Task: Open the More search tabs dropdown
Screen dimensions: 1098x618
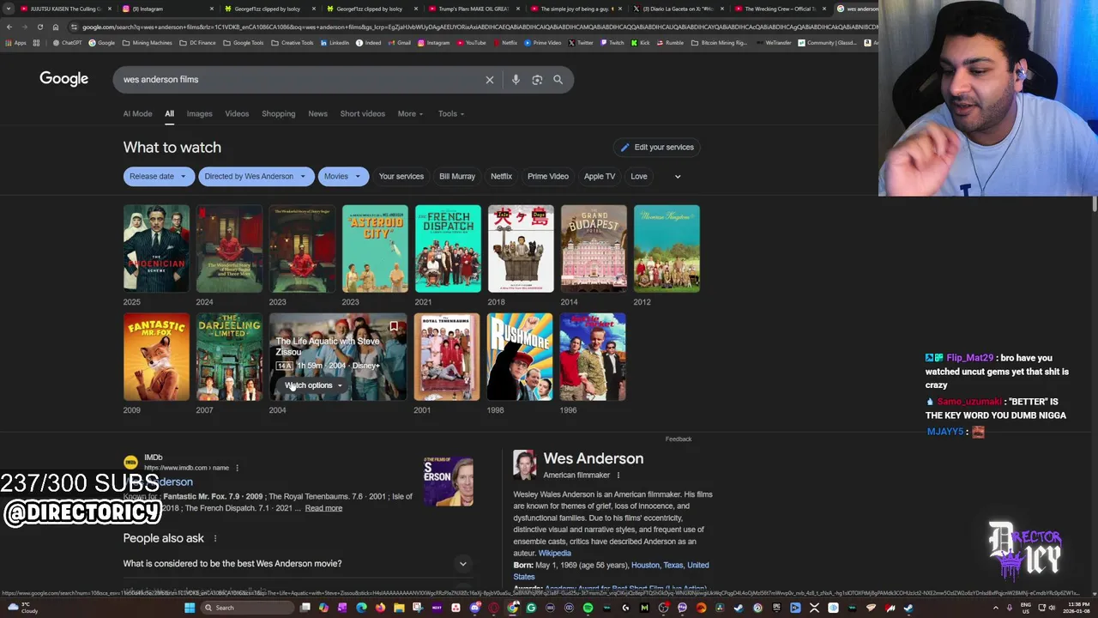Action: pyautogui.click(x=410, y=114)
